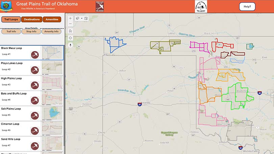Reset map orientation with compass icon
This screenshot has height=154, width=274.
click(70, 45)
